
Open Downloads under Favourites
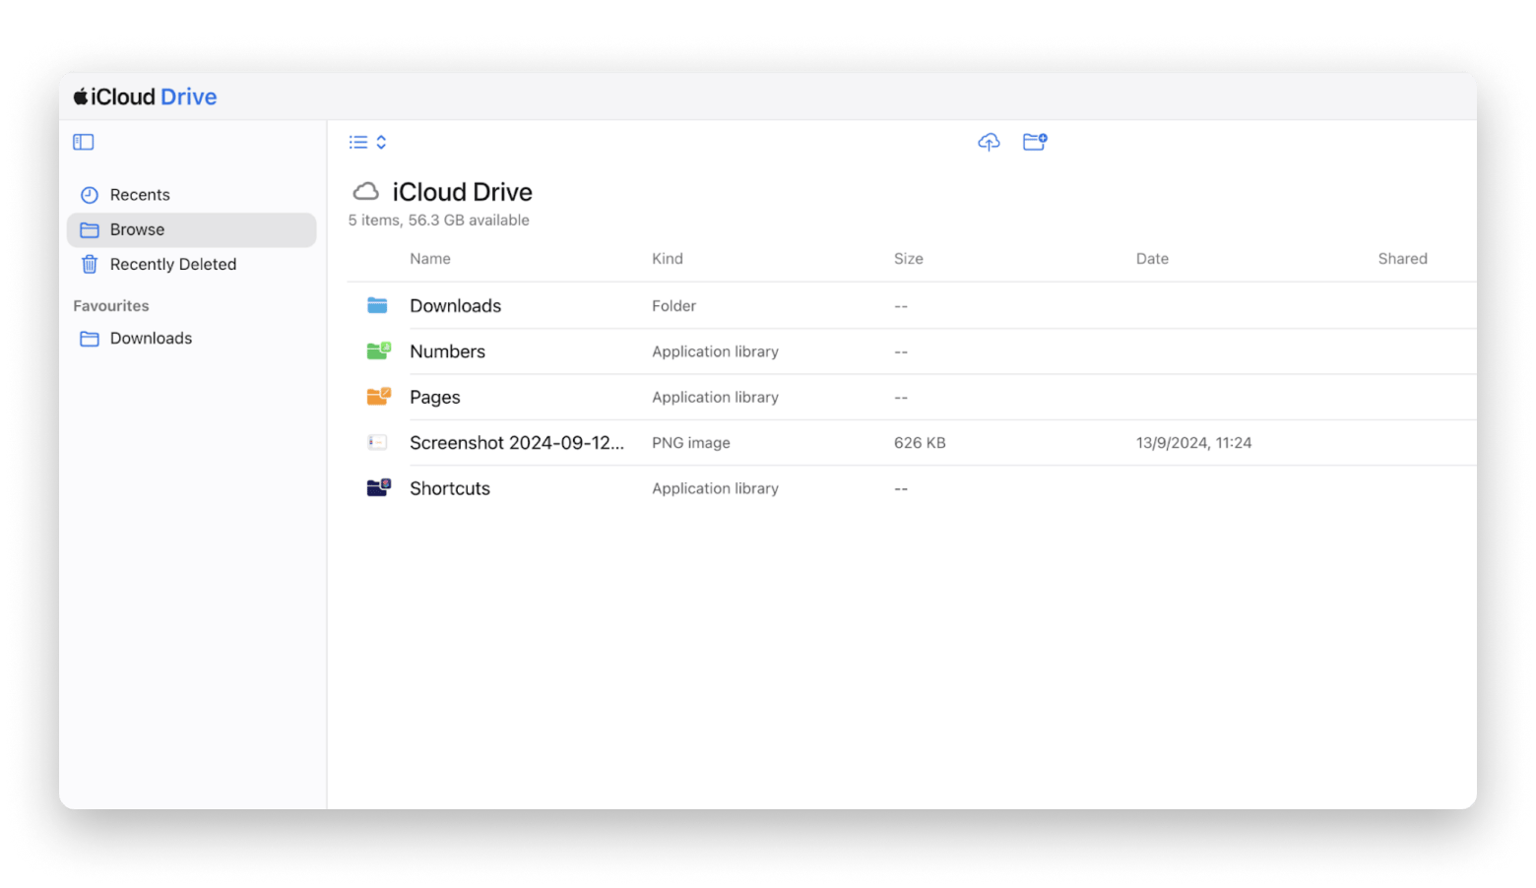192,338
